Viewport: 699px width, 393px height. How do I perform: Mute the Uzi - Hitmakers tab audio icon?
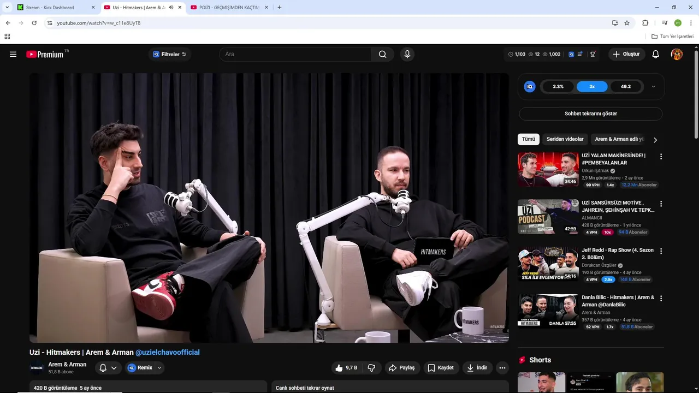(171, 8)
